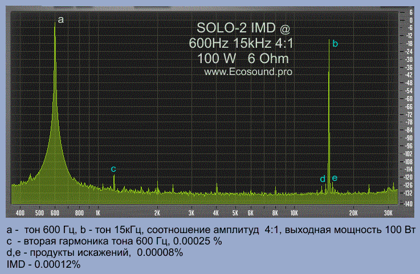Click the "20K" frequency axis label
This screenshot has width=420, height=274.
tap(353, 213)
